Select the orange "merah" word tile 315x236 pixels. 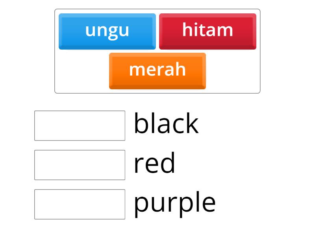tap(157, 70)
